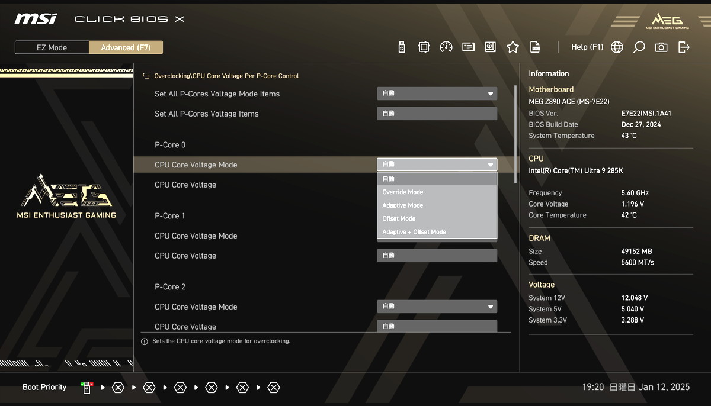Open Set All P-Cores Voltage Mode Items dropdown
The image size is (711, 406).
click(x=437, y=94)
